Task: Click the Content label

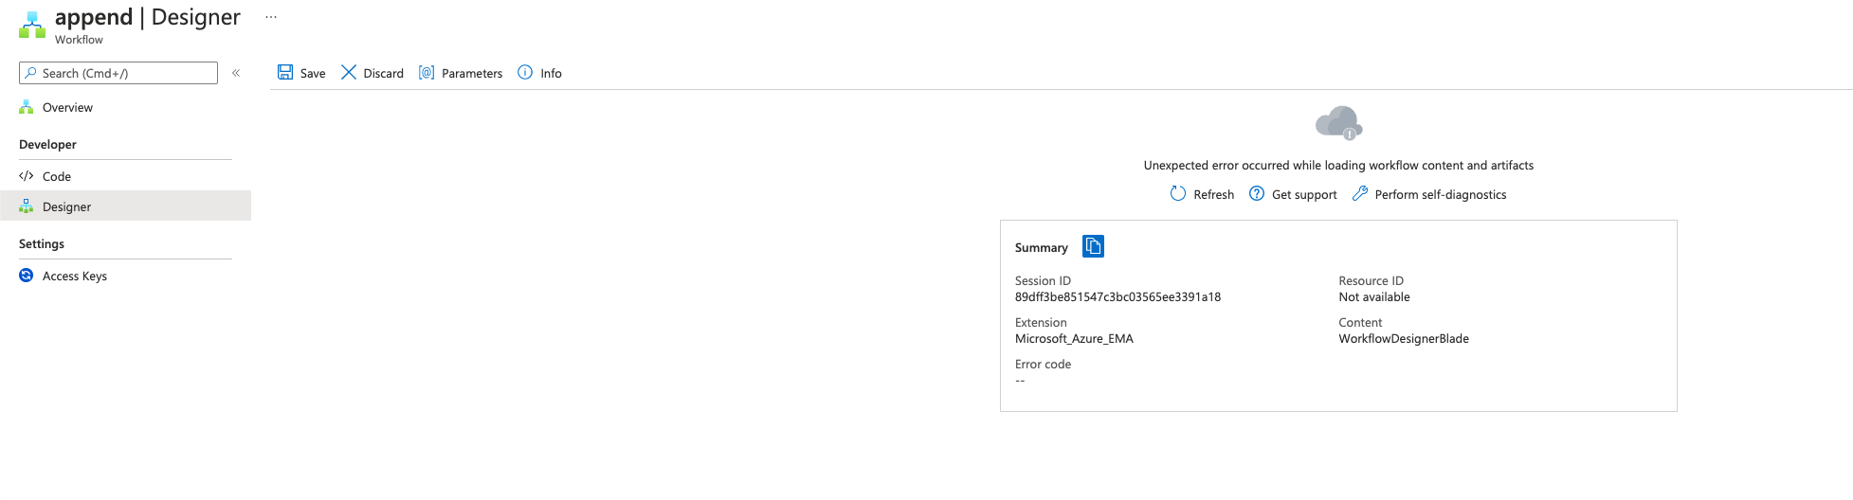Action: (1360, 322)
